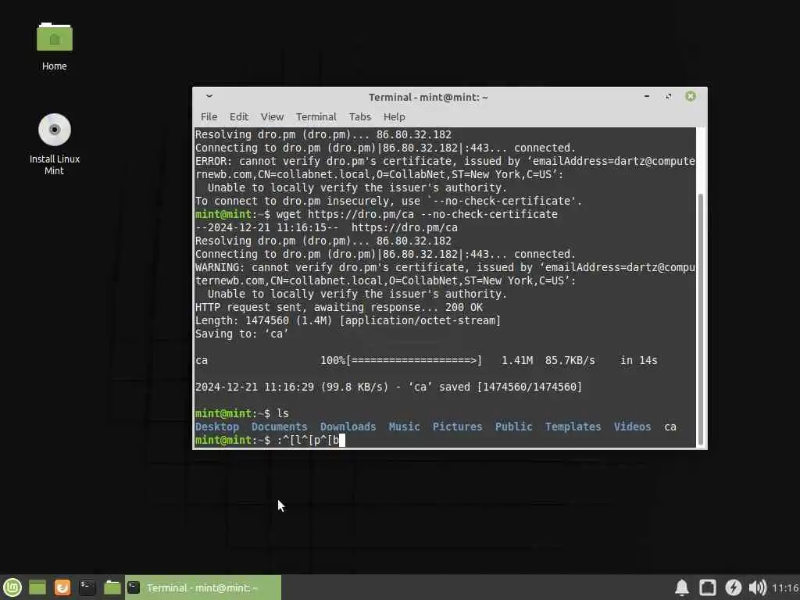Click the 'Saving to: ‘ca’' line

point(242,334)
